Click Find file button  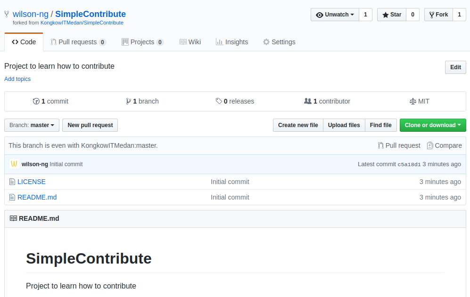[x=381, y=125]
